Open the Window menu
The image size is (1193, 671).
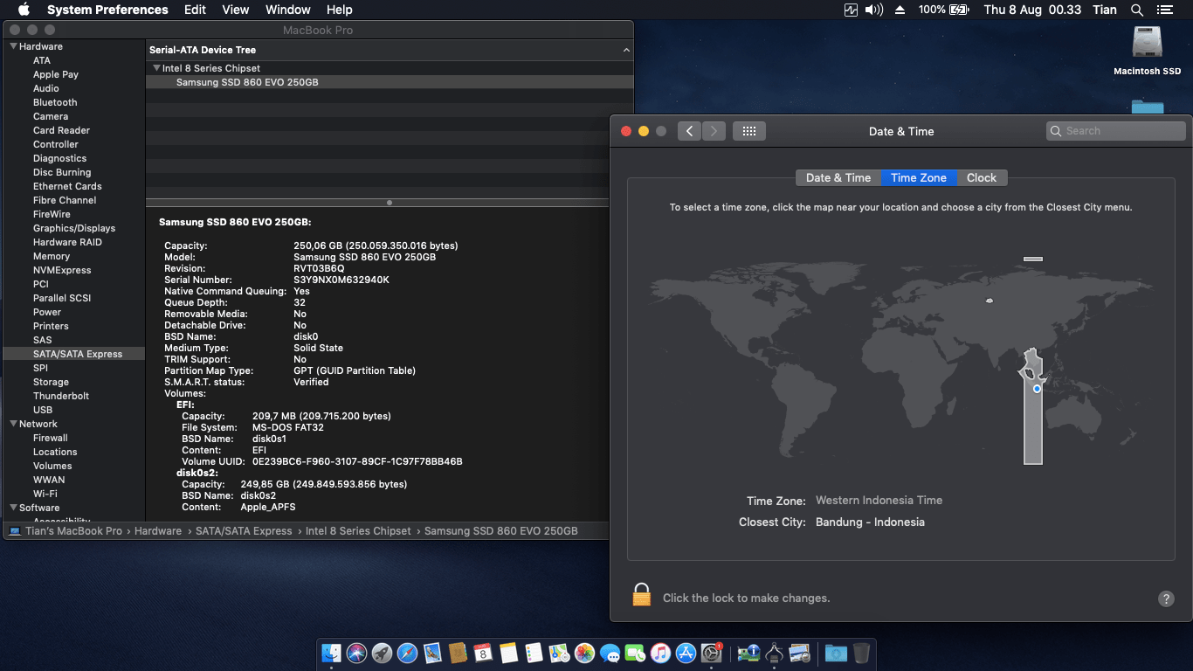click(287, 10)
